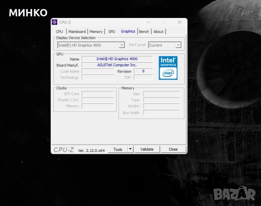This screenshot has height=206, width=261.
Task: Open the About tab
Action: 158,31
